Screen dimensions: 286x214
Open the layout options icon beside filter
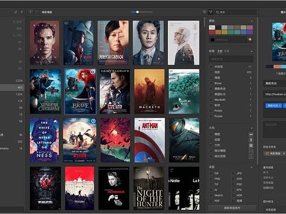pos(205,12)
